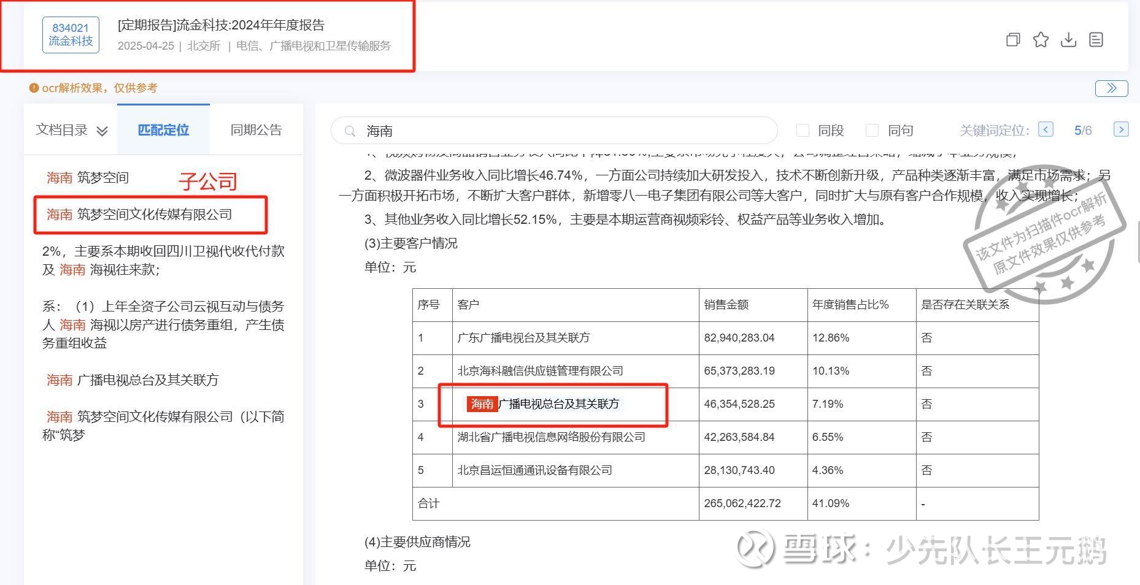Click the 834021 流金科技 stock badge
Viewport: 1140px width, 585px height.
tap(71, 35)
